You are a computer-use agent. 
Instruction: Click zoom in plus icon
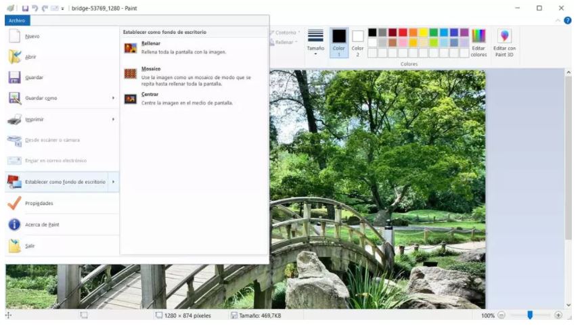point(558,315)
